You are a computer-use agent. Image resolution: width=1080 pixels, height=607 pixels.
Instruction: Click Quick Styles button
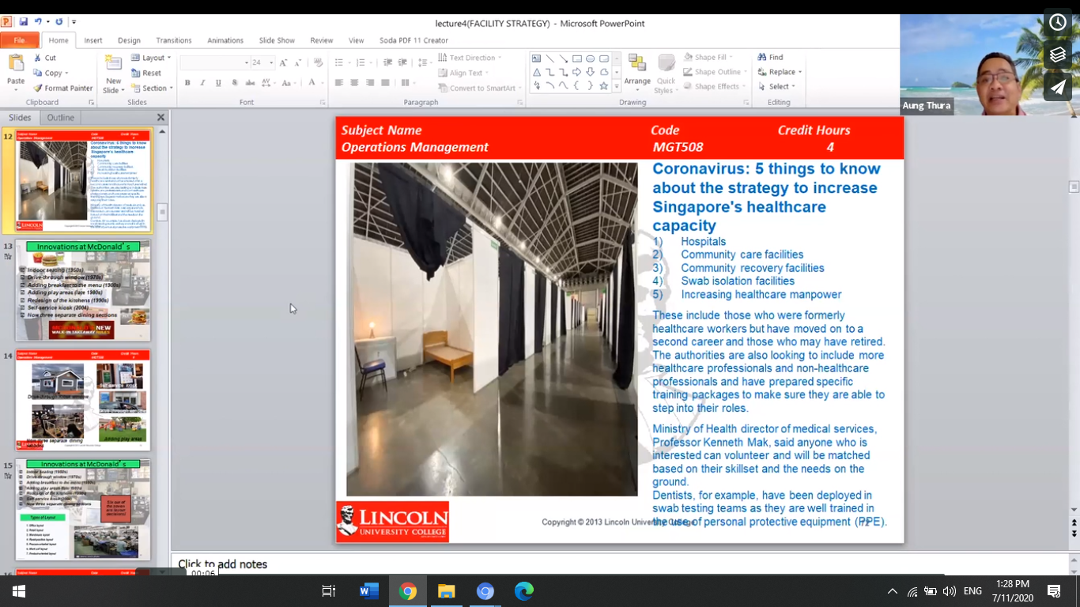pyautogui.click(x=667, y=74)
